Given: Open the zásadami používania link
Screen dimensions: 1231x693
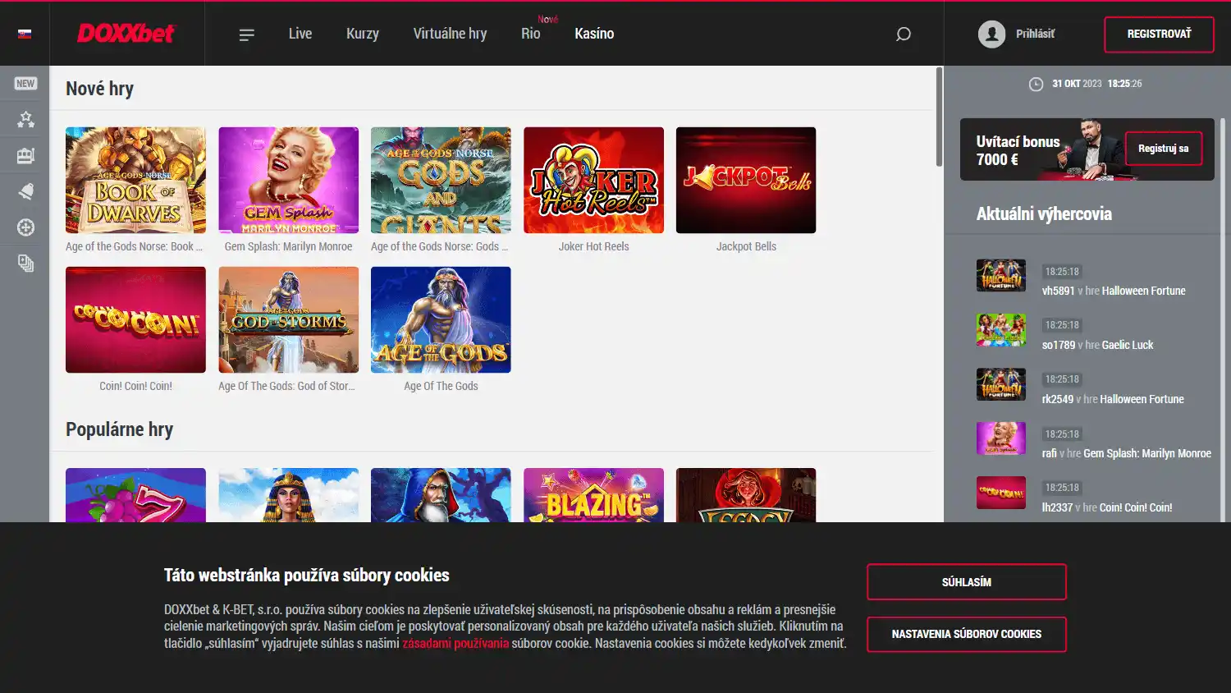Looking at the screenshot, I should click(455, 644).
